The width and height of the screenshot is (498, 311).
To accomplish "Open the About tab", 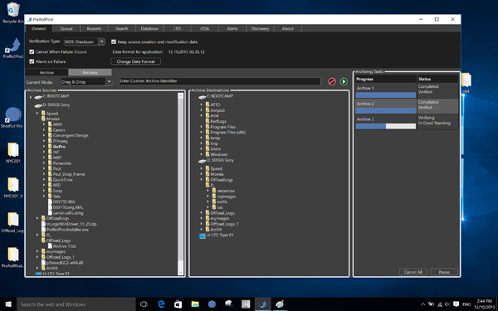I will point(288,28).
